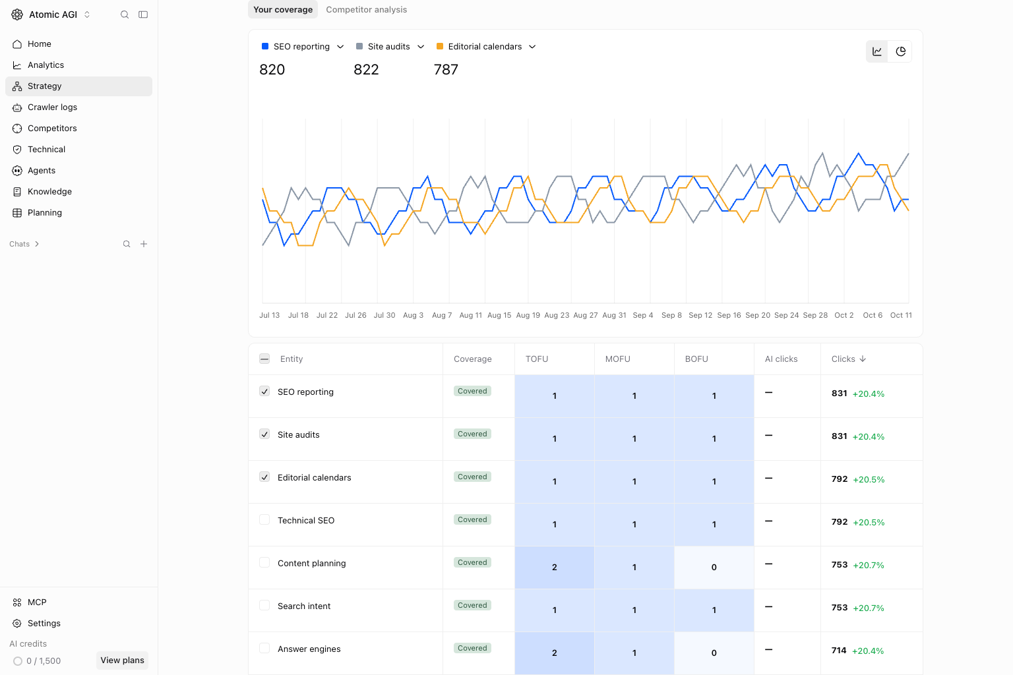Navigate to Competitors
The width and height of the screenshot is (1013, 675).
point(78,129)
